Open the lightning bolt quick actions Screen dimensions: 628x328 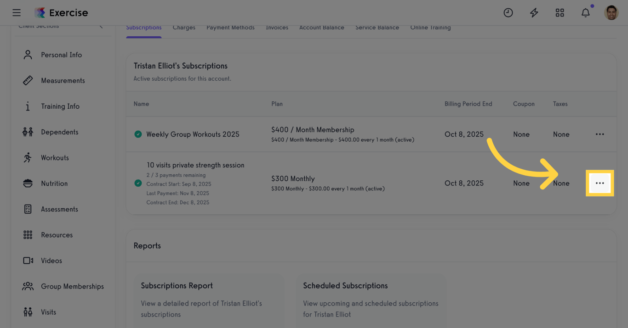pos(534,13)
